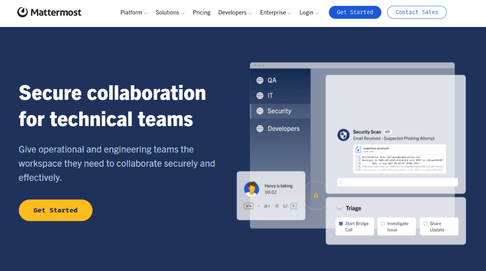
Task: Click the Security Scan shield bot avatar
Action: click(x=344, y=135)
